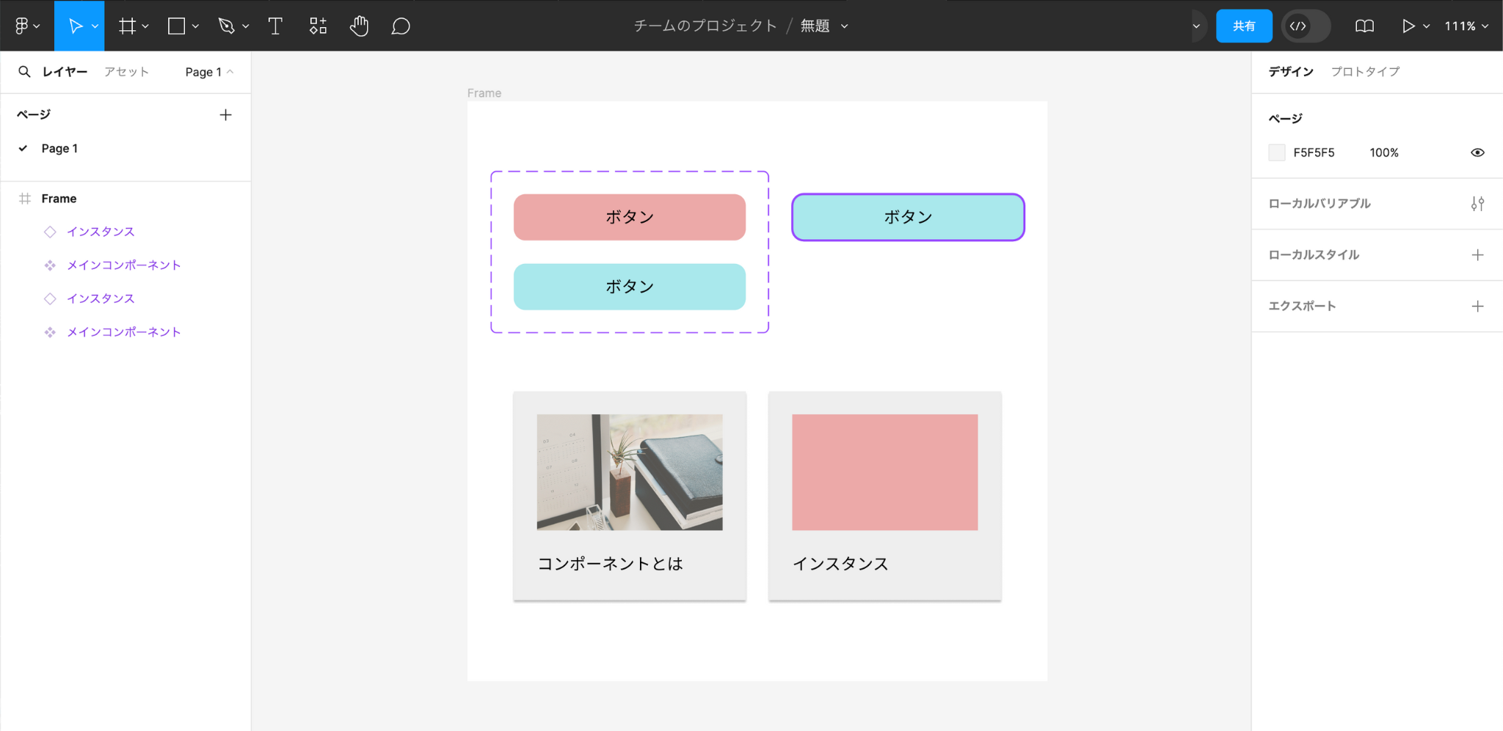Image resolution: width=1503 pixels, height=731 pixels.
Task: Expand the shape tools dropdown arrow
Action: coord(195,26)
